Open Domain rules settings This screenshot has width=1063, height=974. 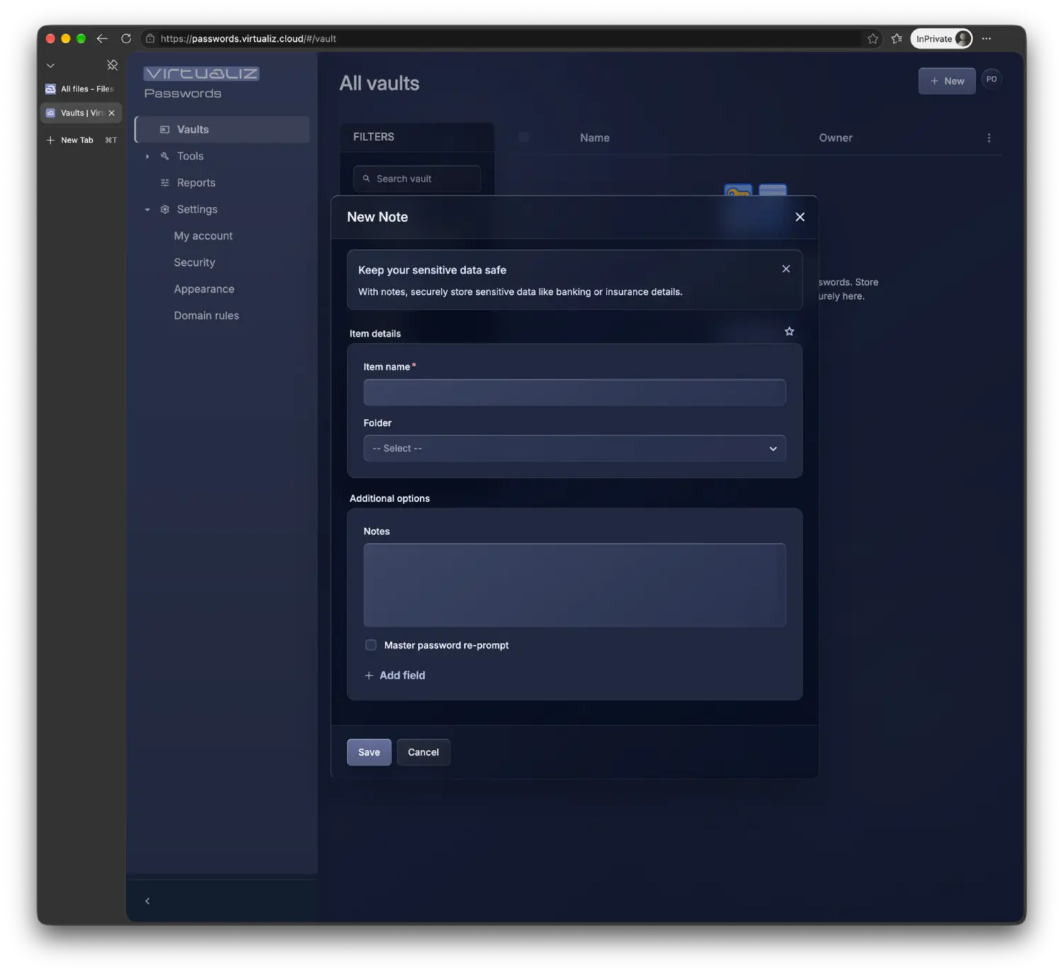coord(206,315)
